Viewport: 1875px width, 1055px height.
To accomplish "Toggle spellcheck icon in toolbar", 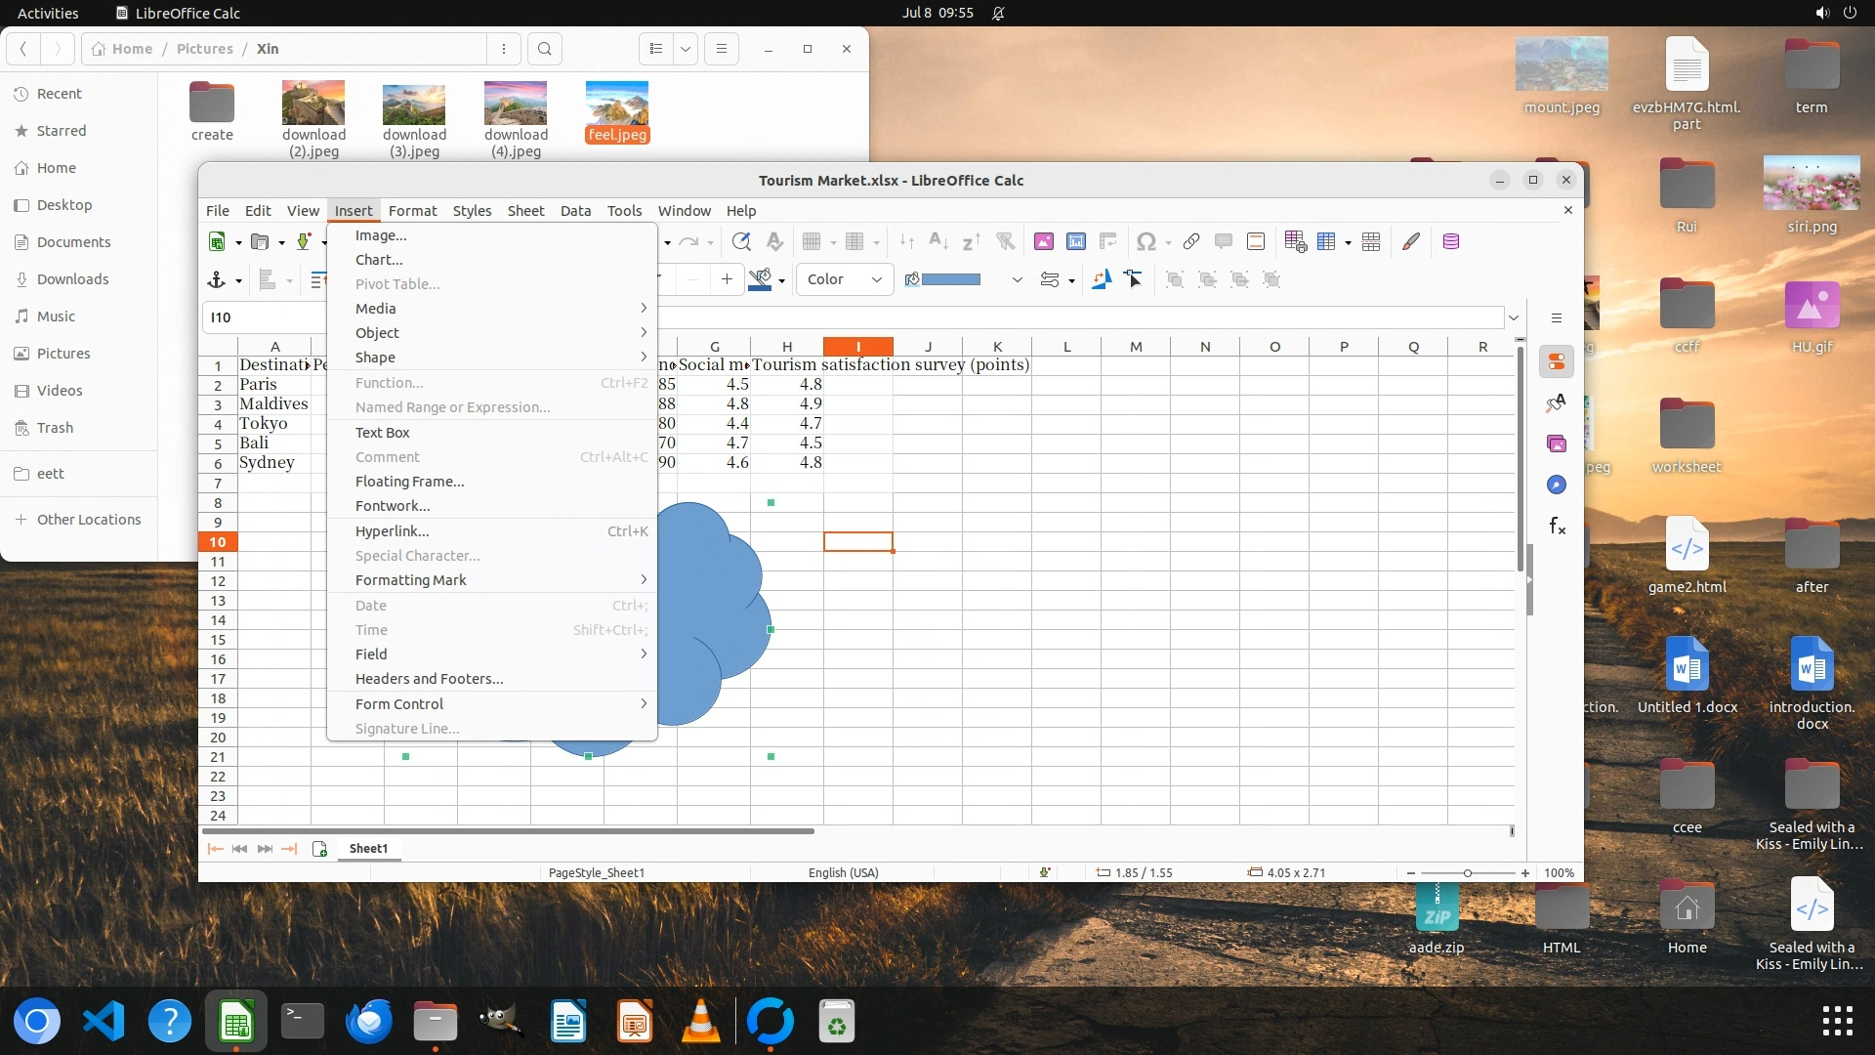I will 774,241.
